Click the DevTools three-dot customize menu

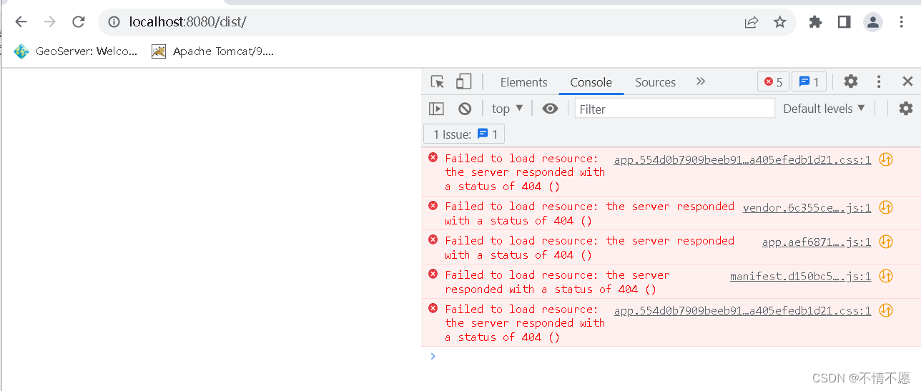click(879, 81)
